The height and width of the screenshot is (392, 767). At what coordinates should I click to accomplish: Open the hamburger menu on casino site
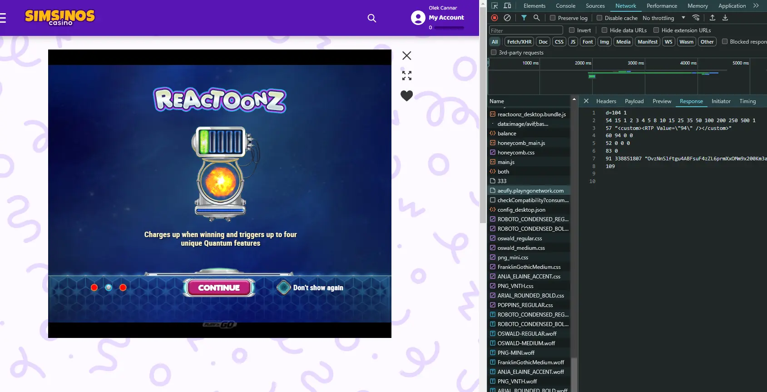point(3,18)
